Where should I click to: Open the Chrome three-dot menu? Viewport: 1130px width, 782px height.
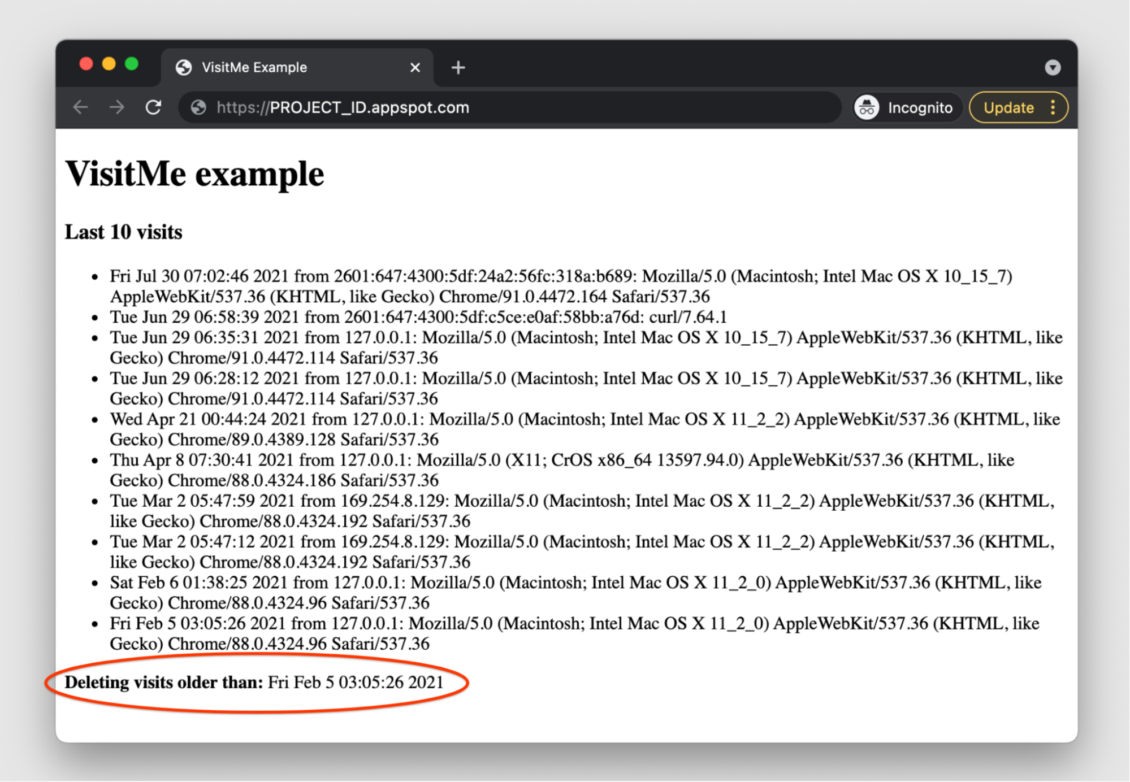pyautogui.click(x=1053, y=107)
